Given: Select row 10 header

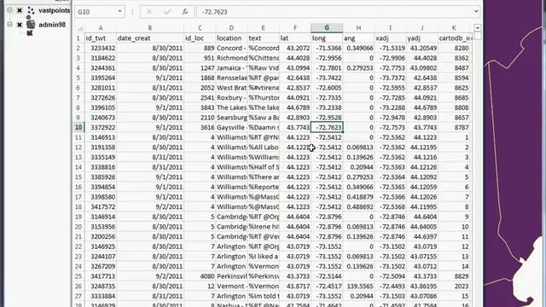Looking at the screenshot, I should [78, 127].
